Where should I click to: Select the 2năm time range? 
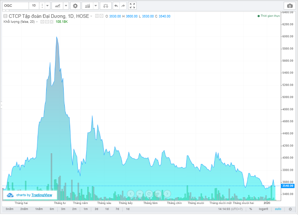(24, 209)
